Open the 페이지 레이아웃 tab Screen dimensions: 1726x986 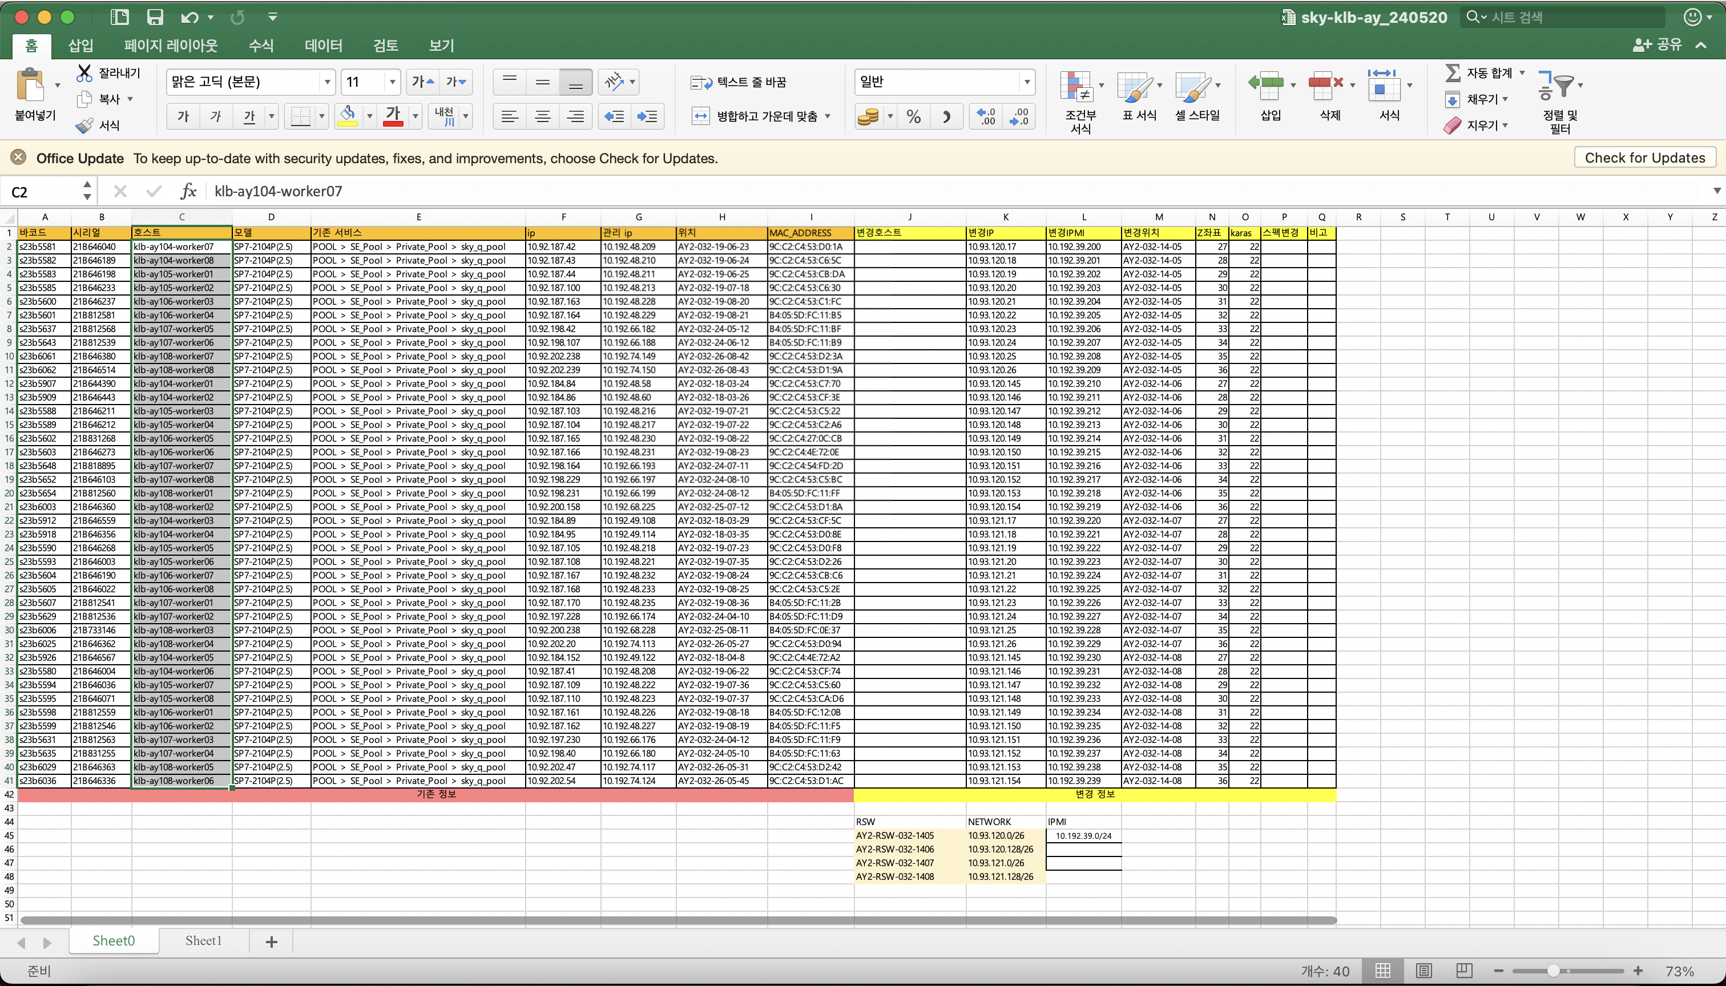(171, 46)
